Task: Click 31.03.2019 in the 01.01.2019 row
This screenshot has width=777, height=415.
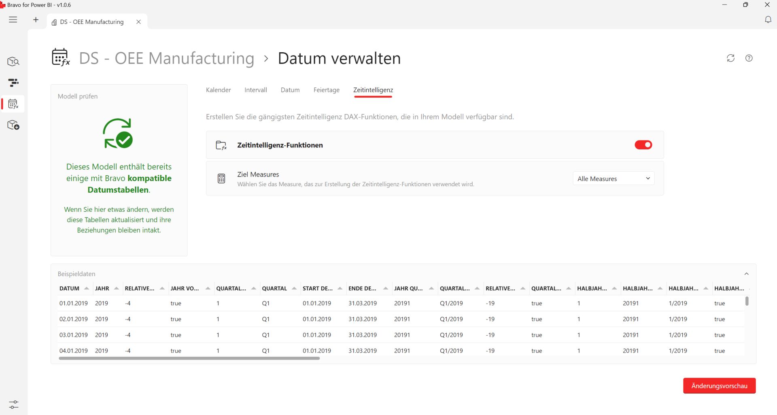Action: [363, 303]
